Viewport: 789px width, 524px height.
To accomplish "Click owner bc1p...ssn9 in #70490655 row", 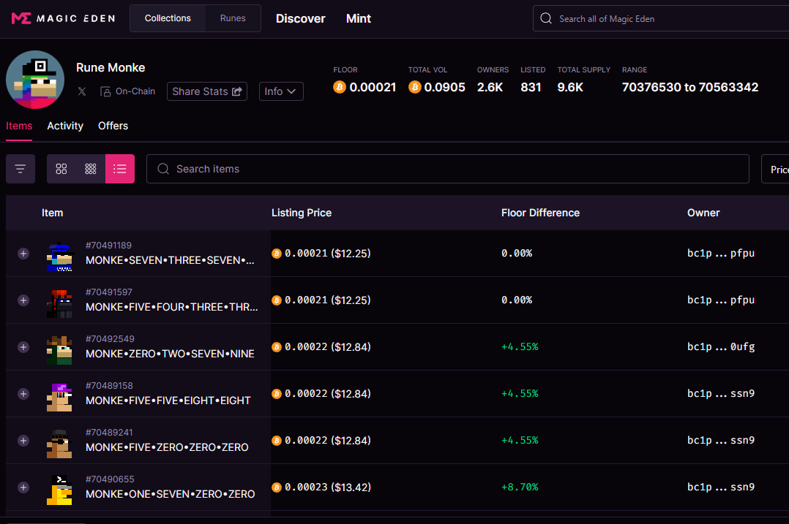I will point(720,487).
